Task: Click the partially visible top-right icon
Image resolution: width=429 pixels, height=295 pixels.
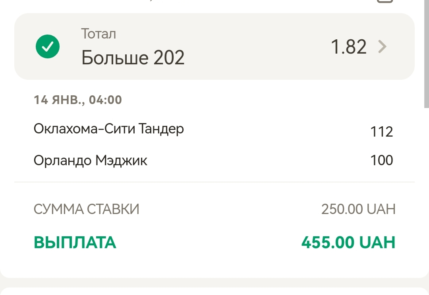Action: pyautogui.click(x=384, y=1)
